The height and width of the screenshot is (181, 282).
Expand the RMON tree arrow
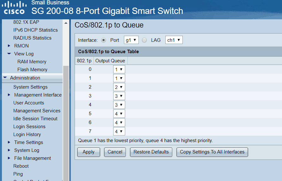click(9, 46)
